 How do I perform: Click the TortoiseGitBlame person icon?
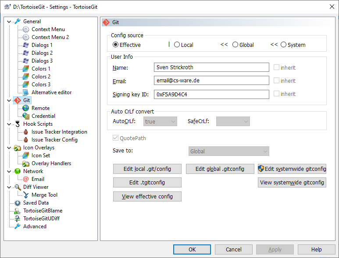(18, 211)
